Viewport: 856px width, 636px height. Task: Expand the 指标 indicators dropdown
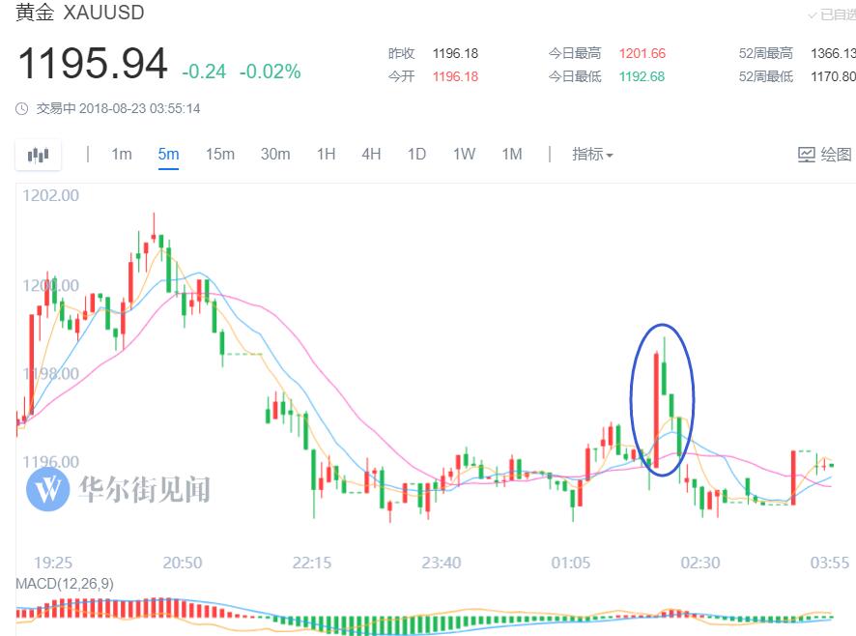(x=592, y=155)
